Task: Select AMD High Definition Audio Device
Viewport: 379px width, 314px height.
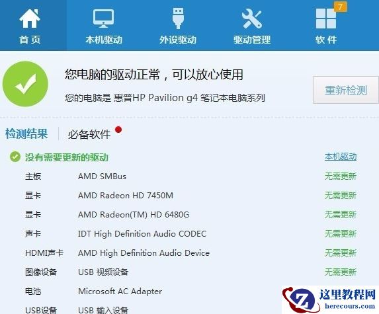Action: (144, 253)
